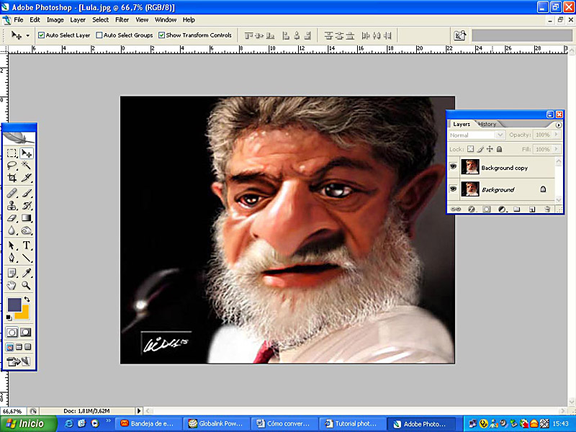The image size is (576, 432).
Task: Expand the layer Opacity slider arrow
Action: (x=556, y=135)
